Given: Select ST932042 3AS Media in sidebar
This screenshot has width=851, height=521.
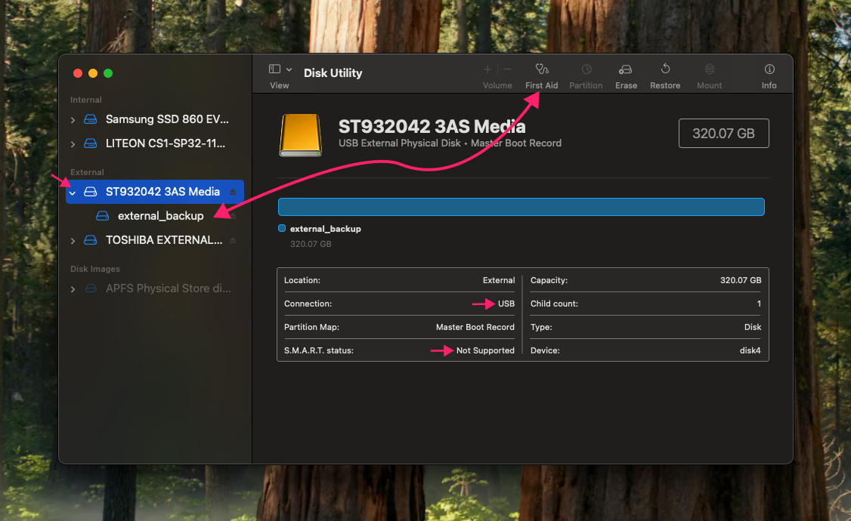Looking at the screenshot, I should point(155,192).
